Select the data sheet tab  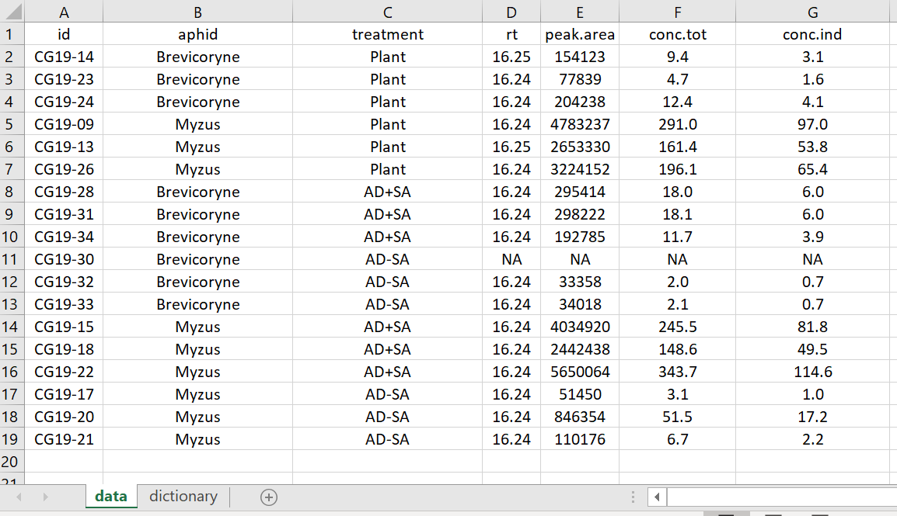coord(111,497)
